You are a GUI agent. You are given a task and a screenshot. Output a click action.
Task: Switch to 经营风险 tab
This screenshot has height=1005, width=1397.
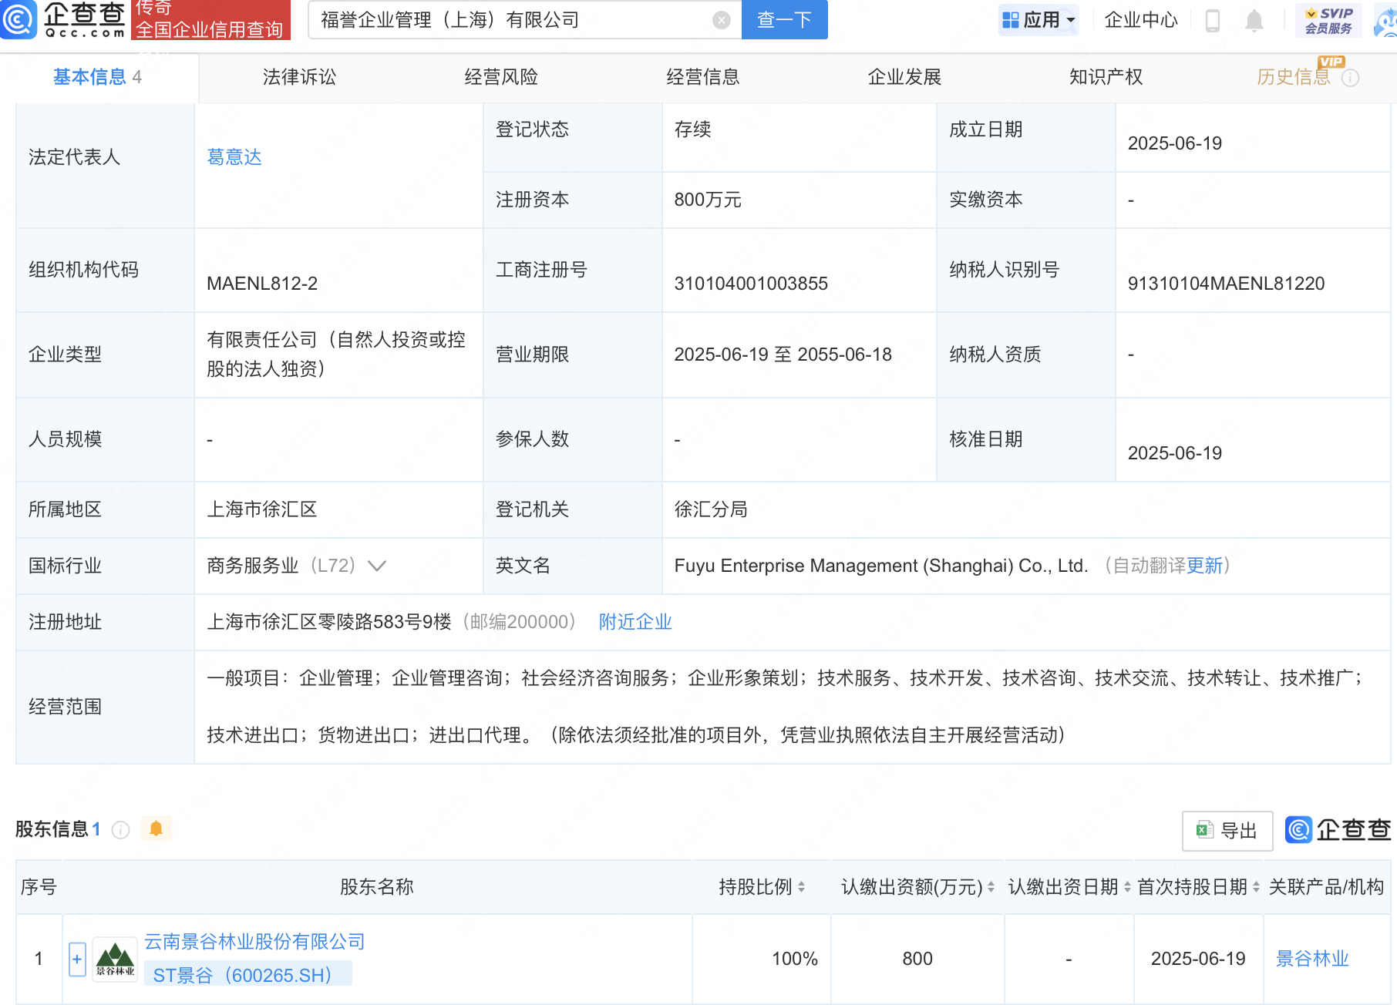[x=501, y=77]
